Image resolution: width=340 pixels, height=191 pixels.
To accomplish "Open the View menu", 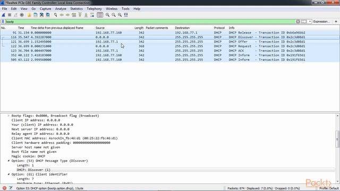I will (x=24, y=9).
